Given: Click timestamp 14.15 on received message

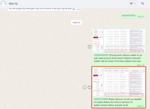Looking at the screenshot, I should click(x=79, y=10).
